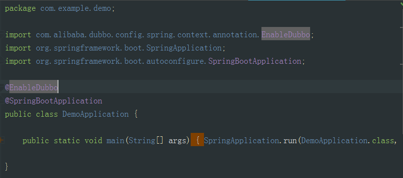Click SpringApplication before the run call
The height and width of the screenshot is (178, 403).
(x=241, y=141)
